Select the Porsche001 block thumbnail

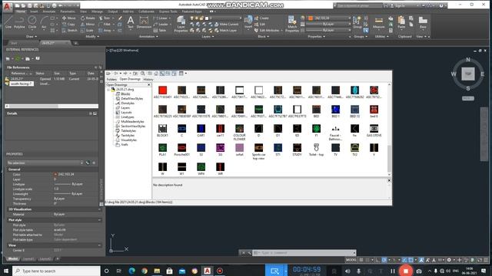point(181,150)
